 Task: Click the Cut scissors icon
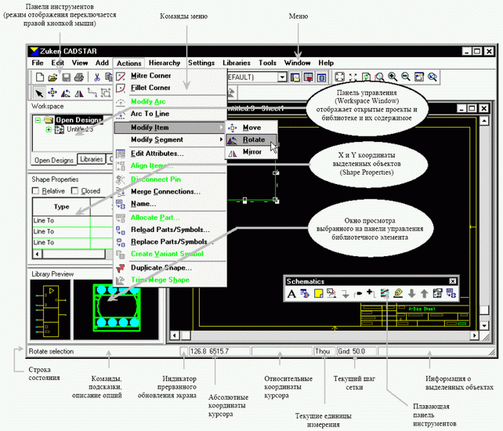[x=96, y=77]
